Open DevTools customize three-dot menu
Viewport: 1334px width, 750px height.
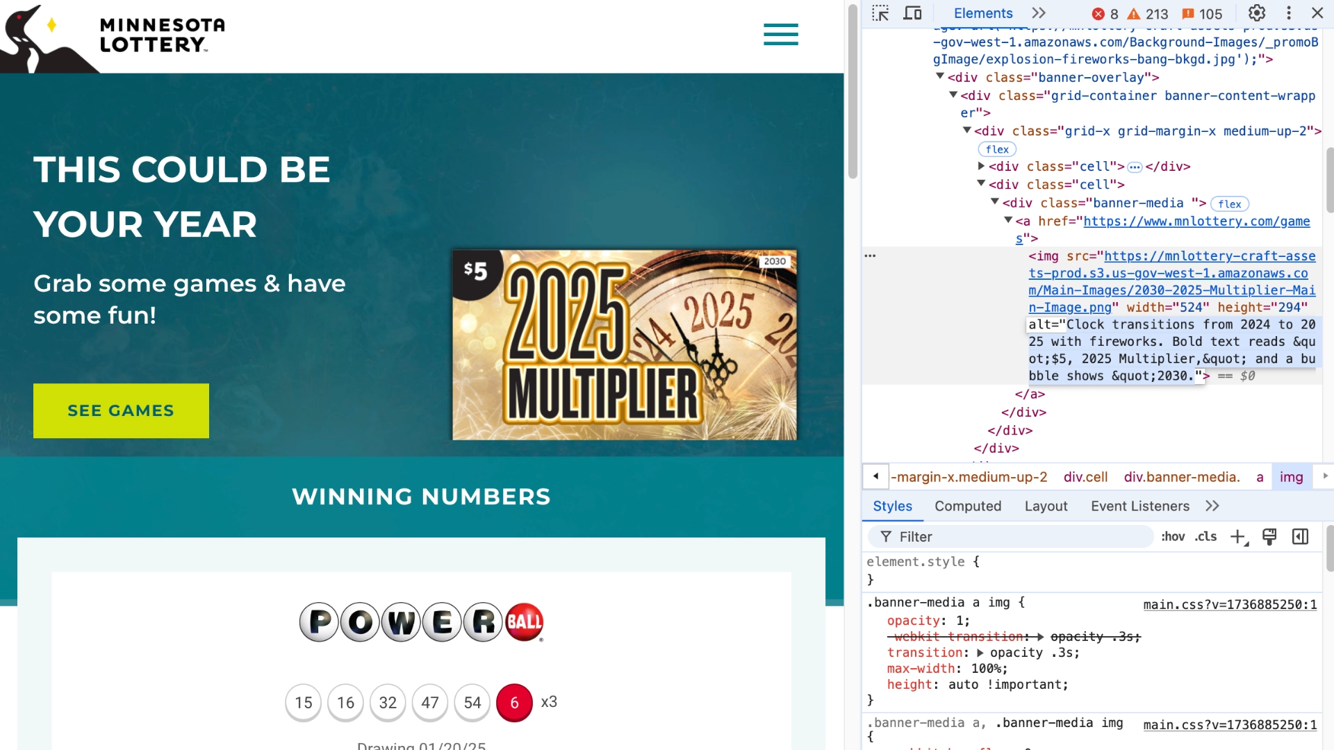(x=1289, y=13)
